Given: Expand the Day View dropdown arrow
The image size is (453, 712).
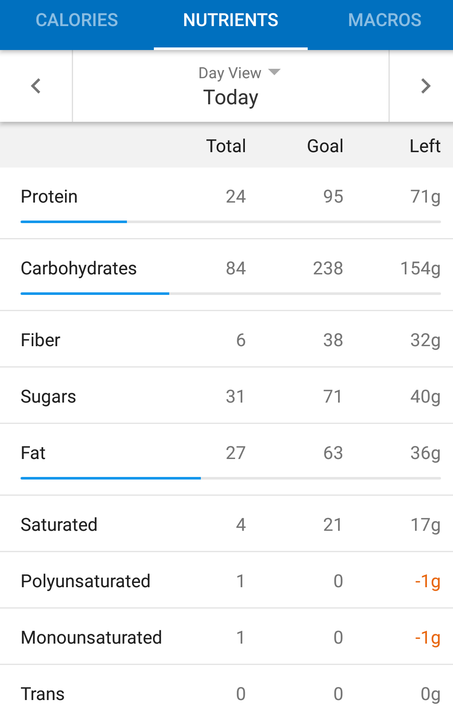Looking at the screenshot, I should click(274, 72).
